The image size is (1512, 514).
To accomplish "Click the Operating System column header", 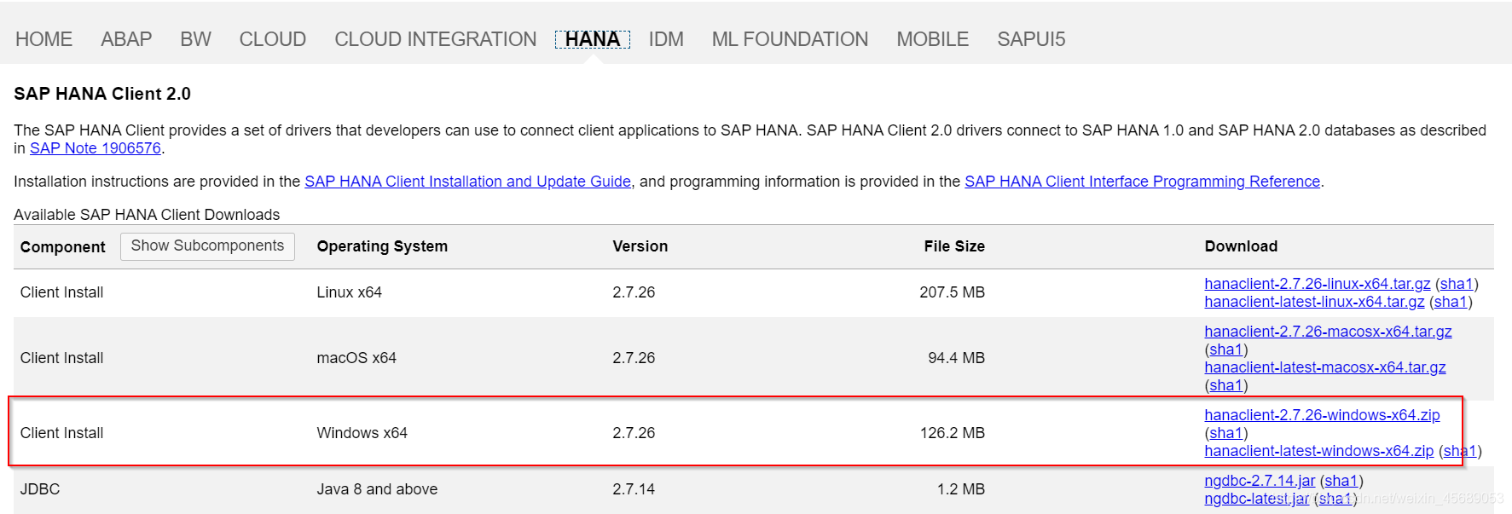I will pyautogui.click(x=382, y=246).
